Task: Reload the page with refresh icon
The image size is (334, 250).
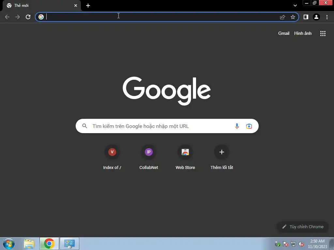Action: click(x=28, y=17)
